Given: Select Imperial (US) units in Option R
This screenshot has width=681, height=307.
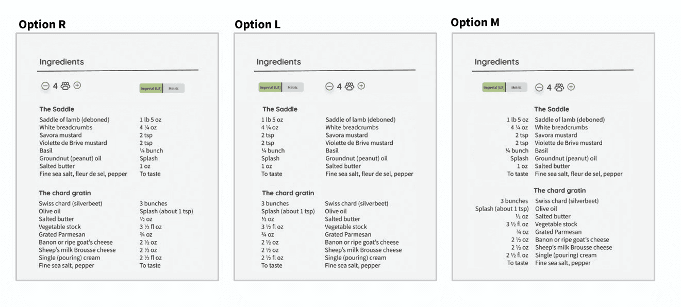Looking at the screenshot, I should click(x=151, y=89).
